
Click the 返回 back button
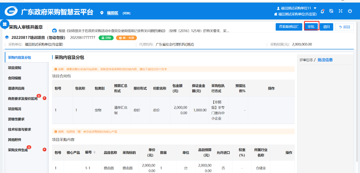click(344, 27)
